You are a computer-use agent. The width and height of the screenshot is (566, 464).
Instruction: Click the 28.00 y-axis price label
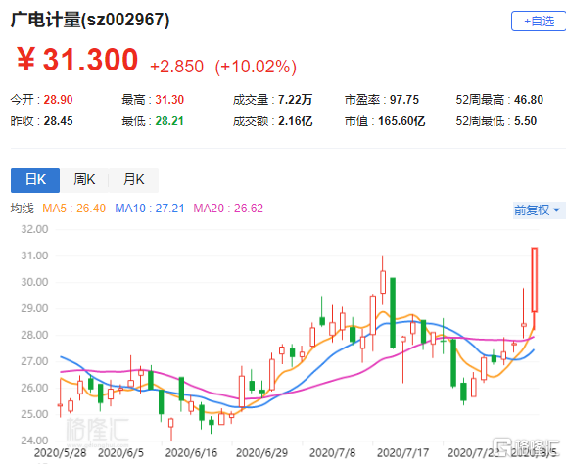[34, 335]
